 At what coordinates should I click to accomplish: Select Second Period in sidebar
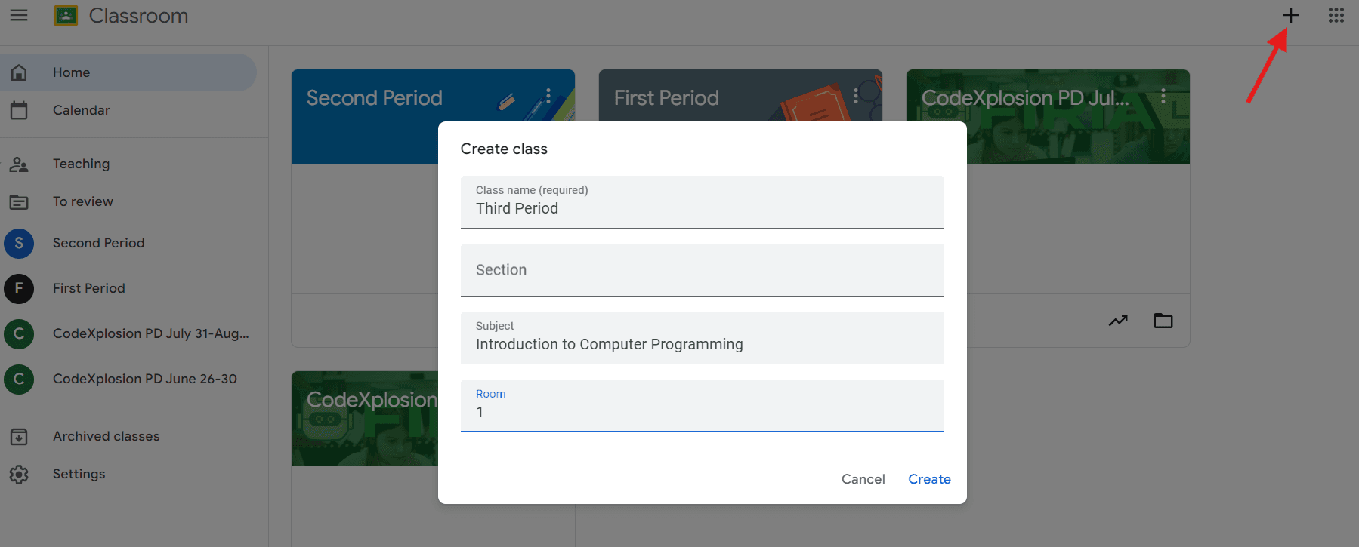tap(128, 243)
